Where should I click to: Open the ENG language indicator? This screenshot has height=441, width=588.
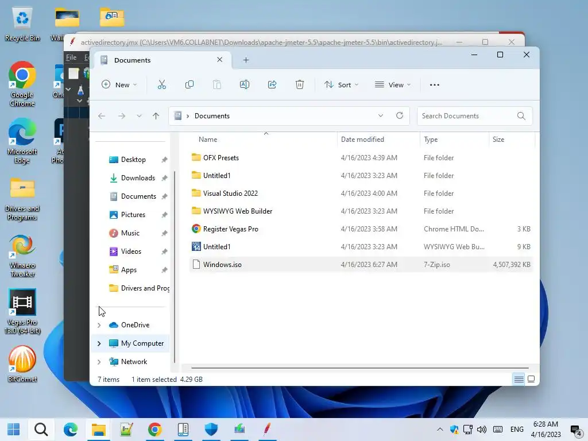point(517,430)
